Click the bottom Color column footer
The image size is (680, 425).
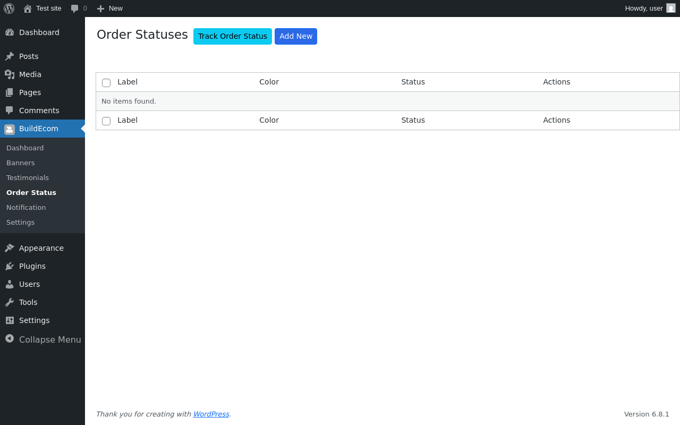coord(269,120)
